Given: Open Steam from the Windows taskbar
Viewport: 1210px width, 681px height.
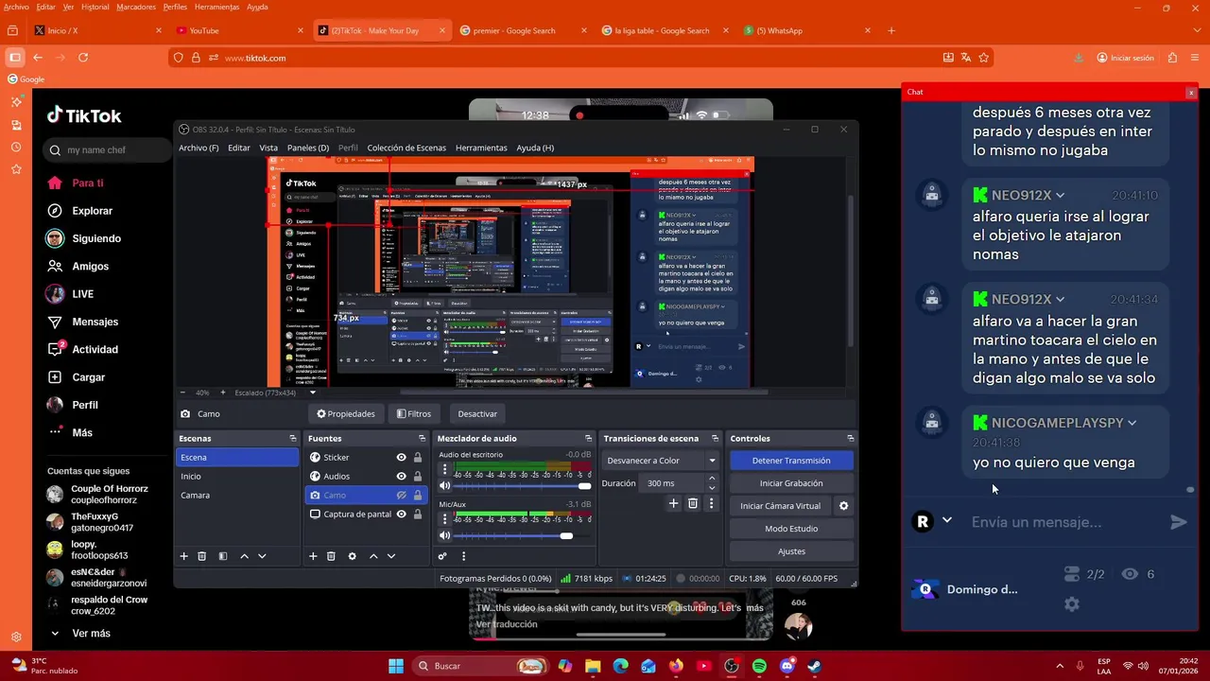Looking at the screenshot, I should click(815, 666).
